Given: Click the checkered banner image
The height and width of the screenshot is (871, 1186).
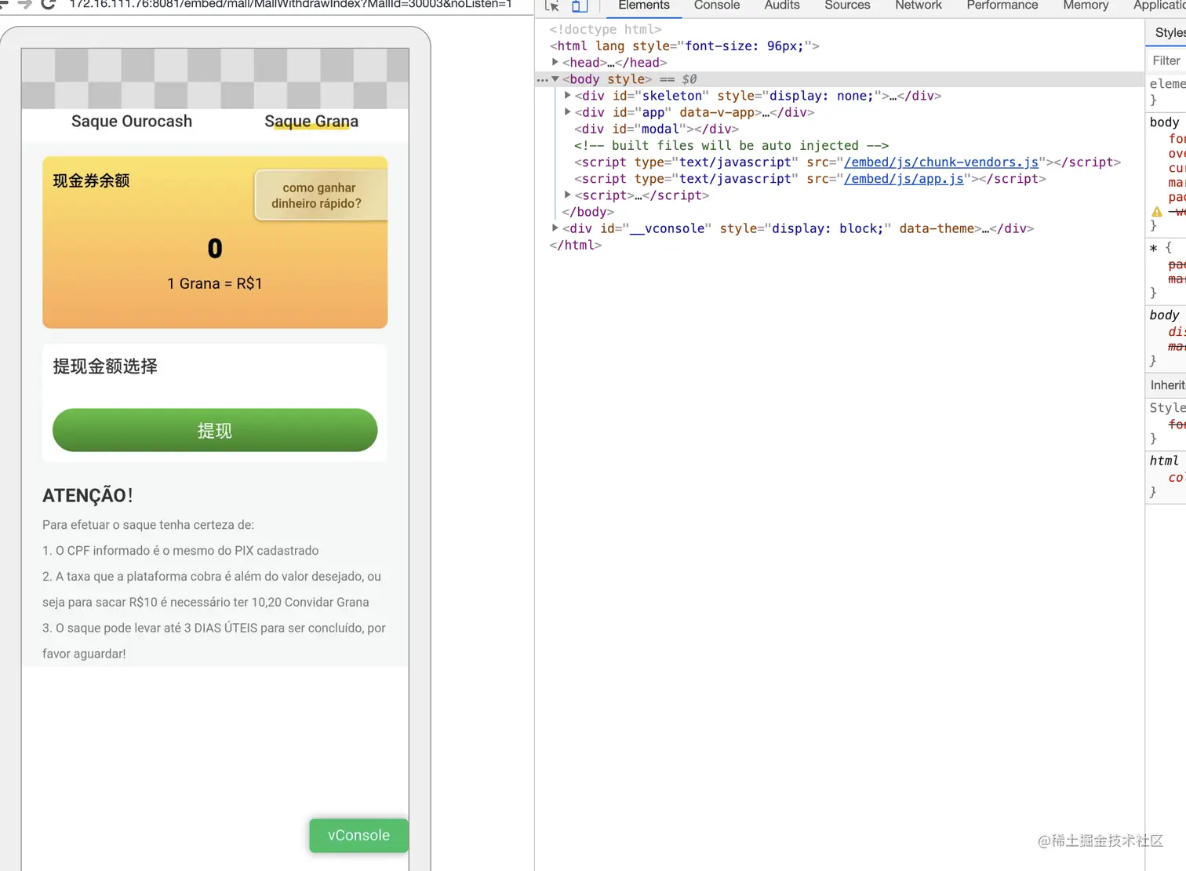Looking at the screenshot, I should pos(215,78).
